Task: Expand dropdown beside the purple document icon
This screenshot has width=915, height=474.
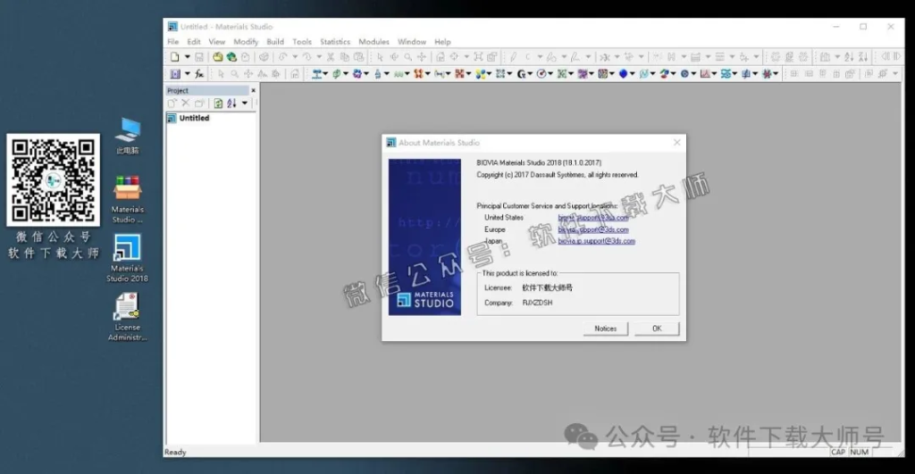Action: pos(188,74)
